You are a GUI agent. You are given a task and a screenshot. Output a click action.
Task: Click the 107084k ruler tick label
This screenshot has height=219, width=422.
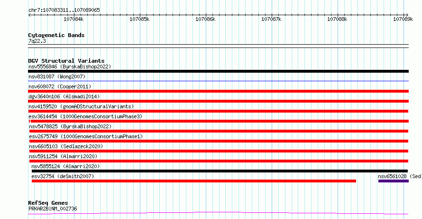(73, 19)
